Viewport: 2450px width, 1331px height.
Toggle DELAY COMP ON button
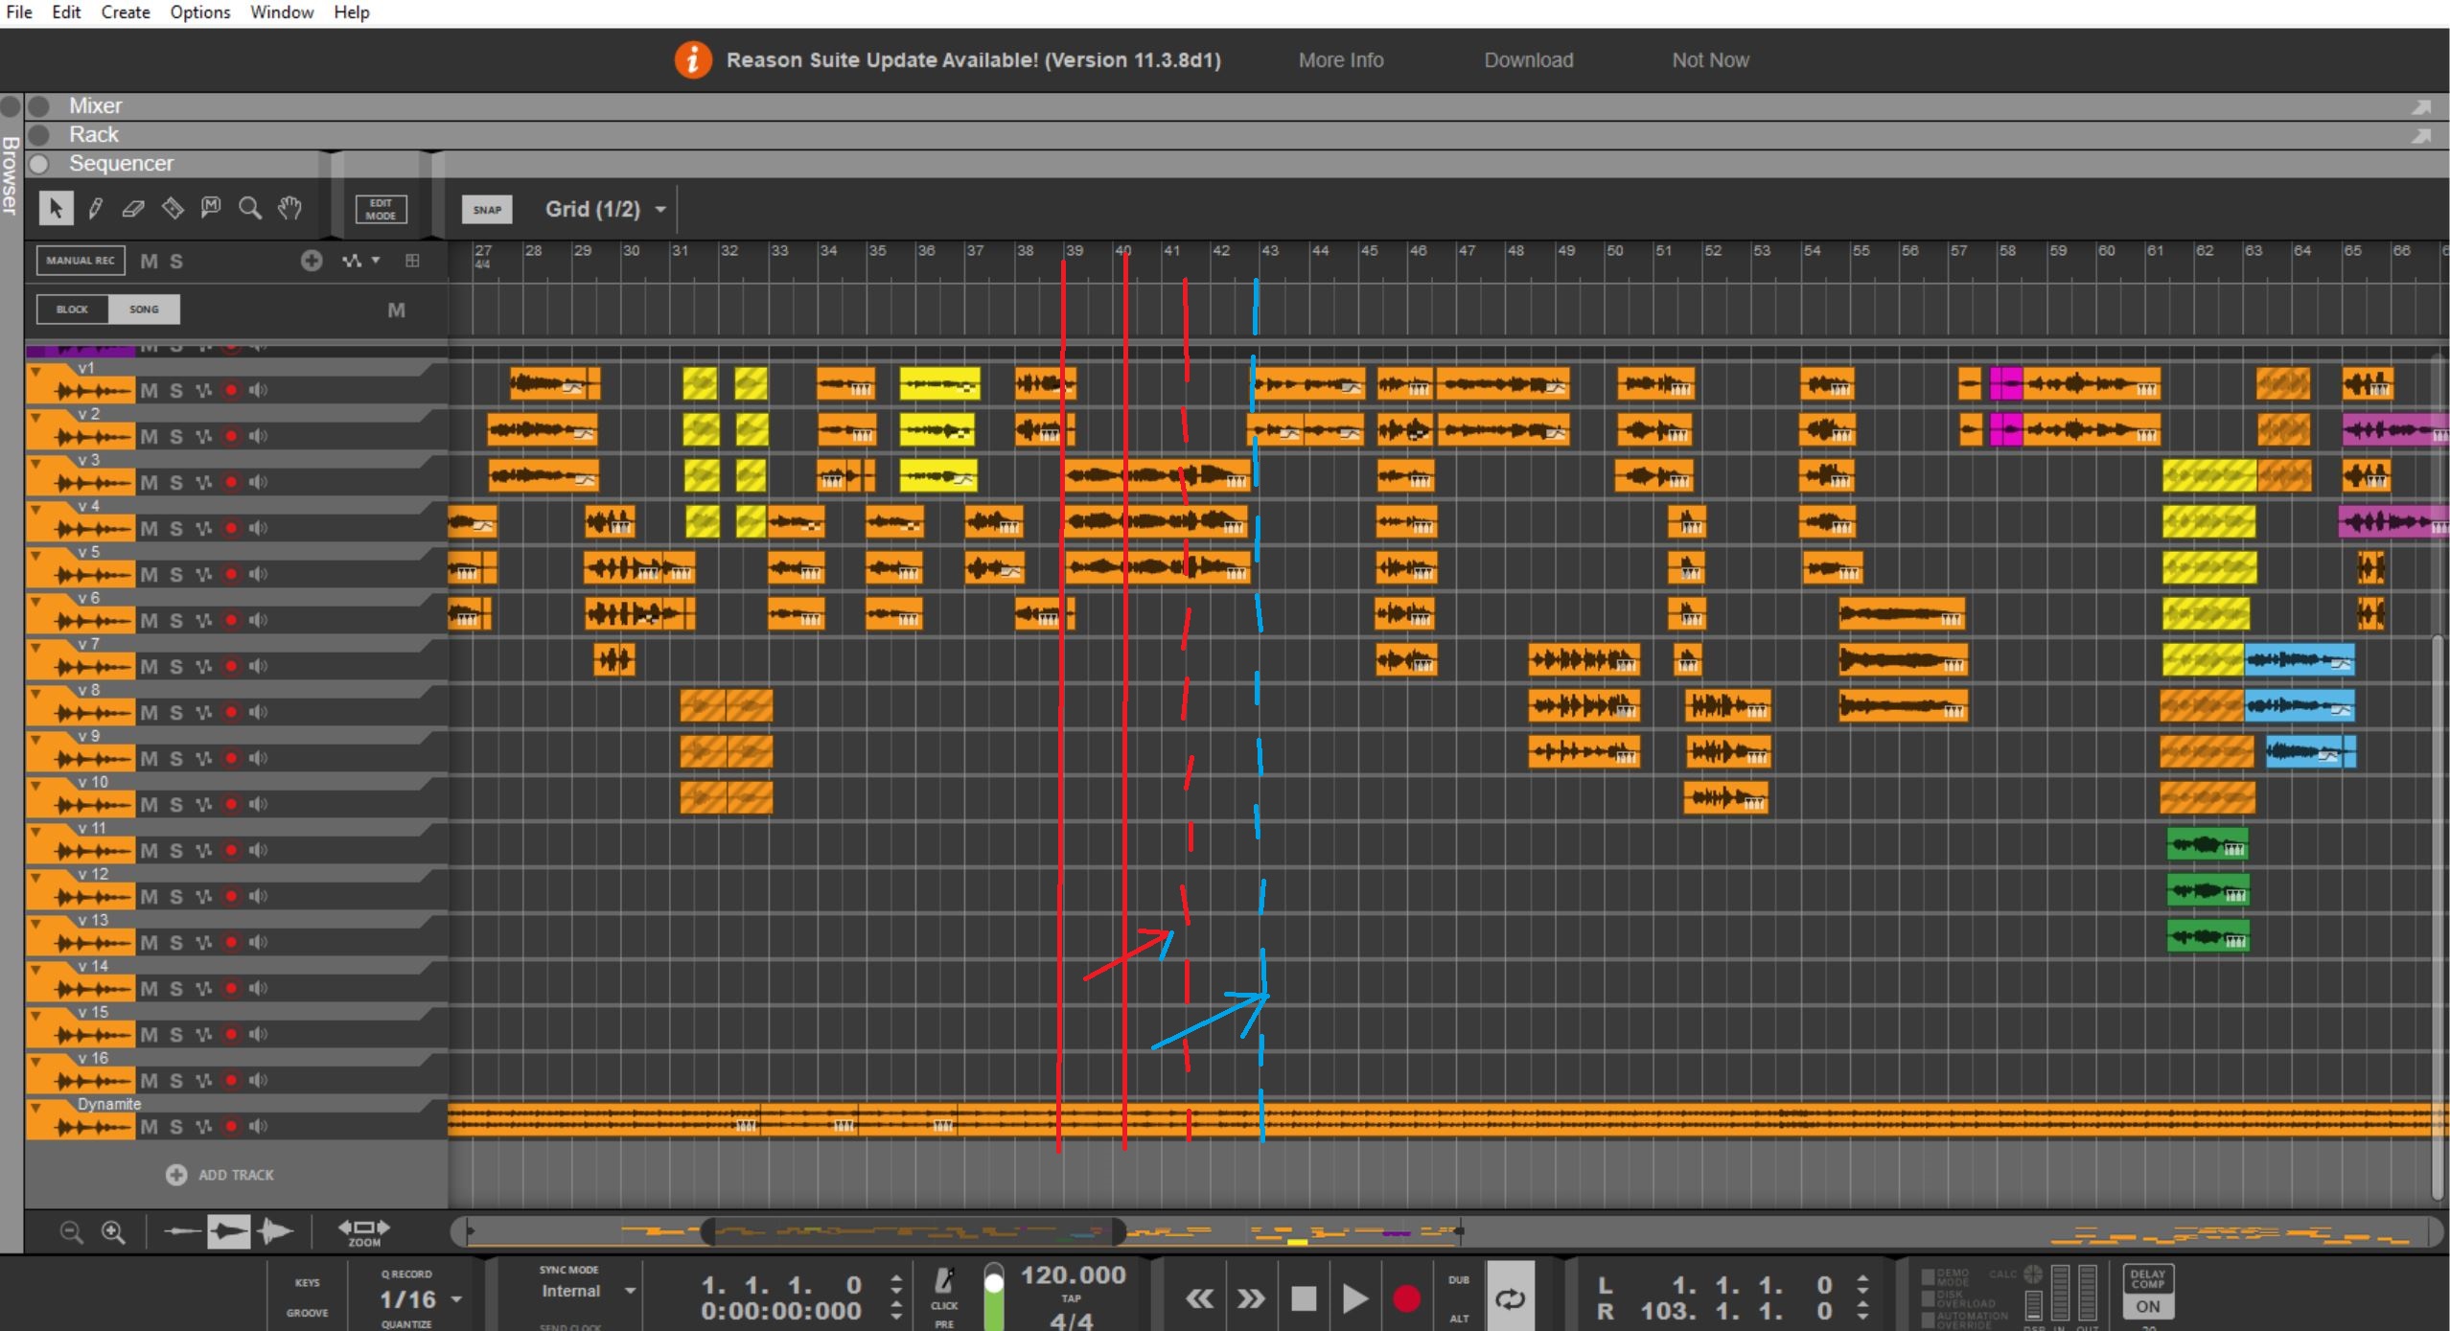2147,1292
